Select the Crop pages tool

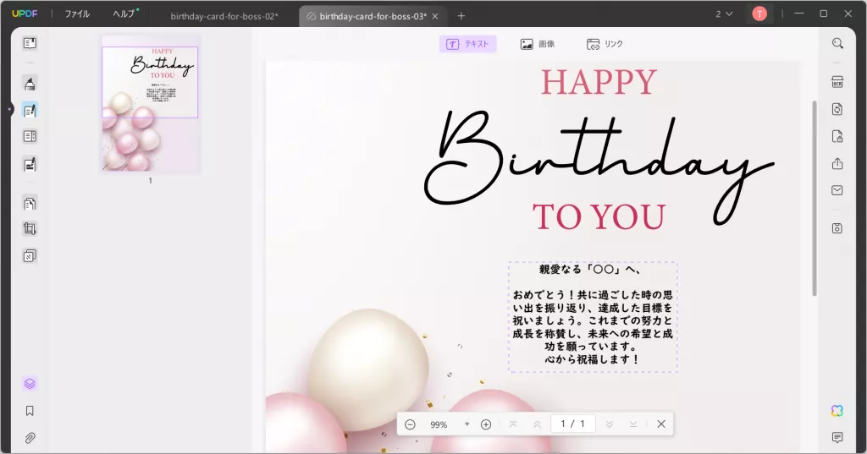[30, 228]
